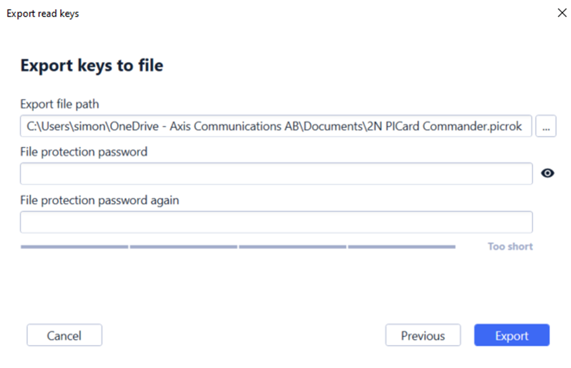Click the Too short strength message

[510, 247]
